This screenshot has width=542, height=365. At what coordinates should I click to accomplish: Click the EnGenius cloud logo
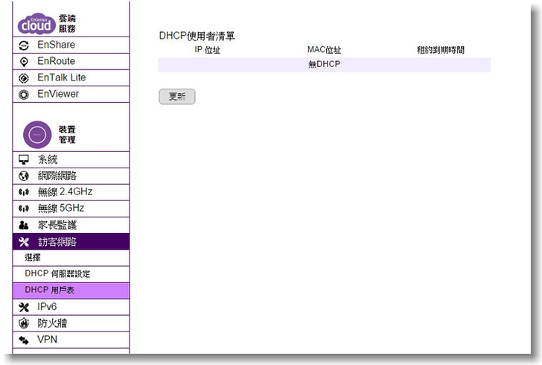tap(36, 23)
